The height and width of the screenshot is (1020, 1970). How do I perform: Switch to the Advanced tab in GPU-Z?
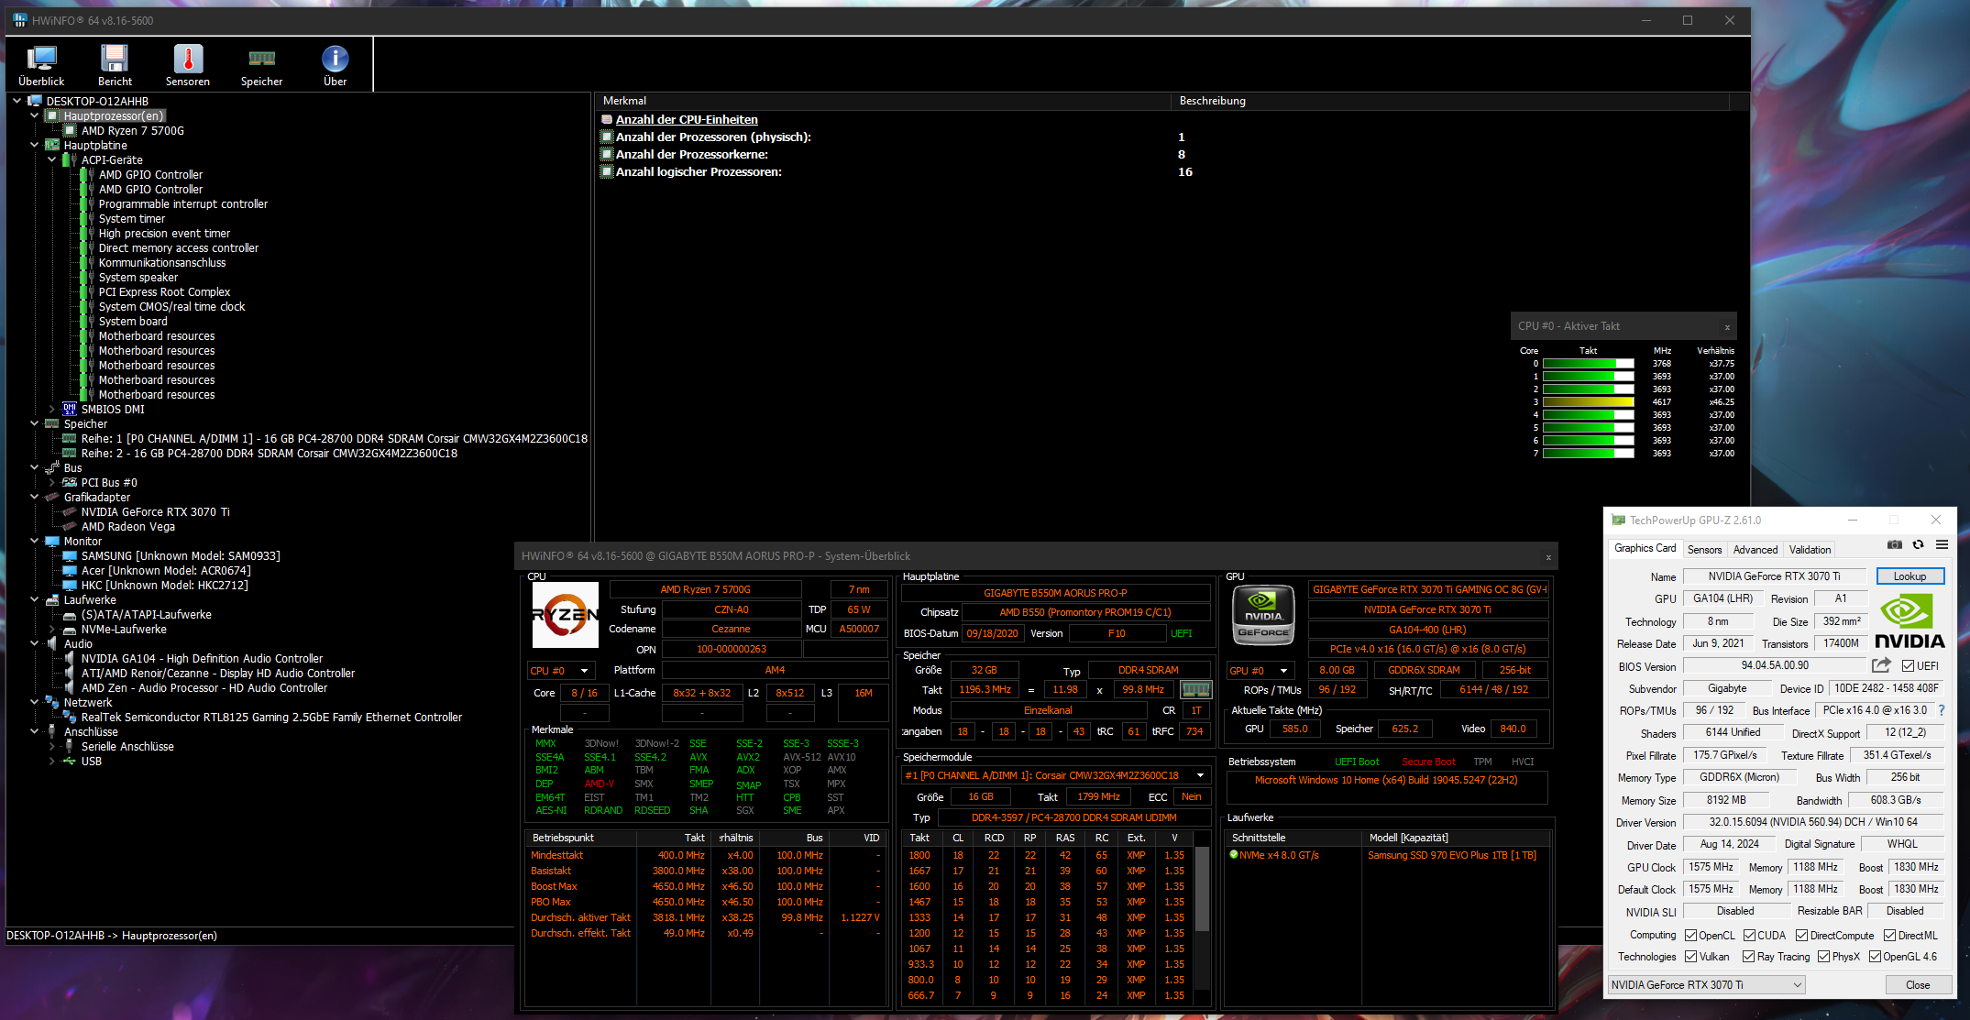tap(1755, 550)
